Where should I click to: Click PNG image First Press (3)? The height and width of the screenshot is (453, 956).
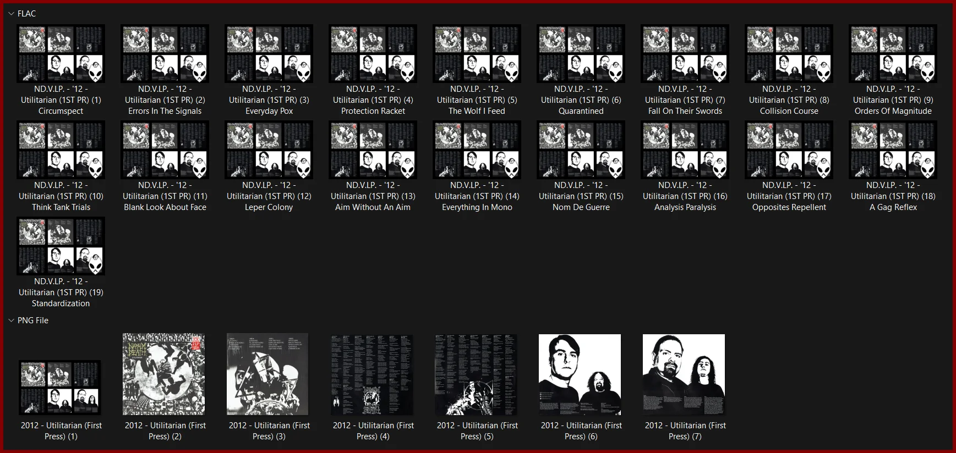tap(267, 374)
